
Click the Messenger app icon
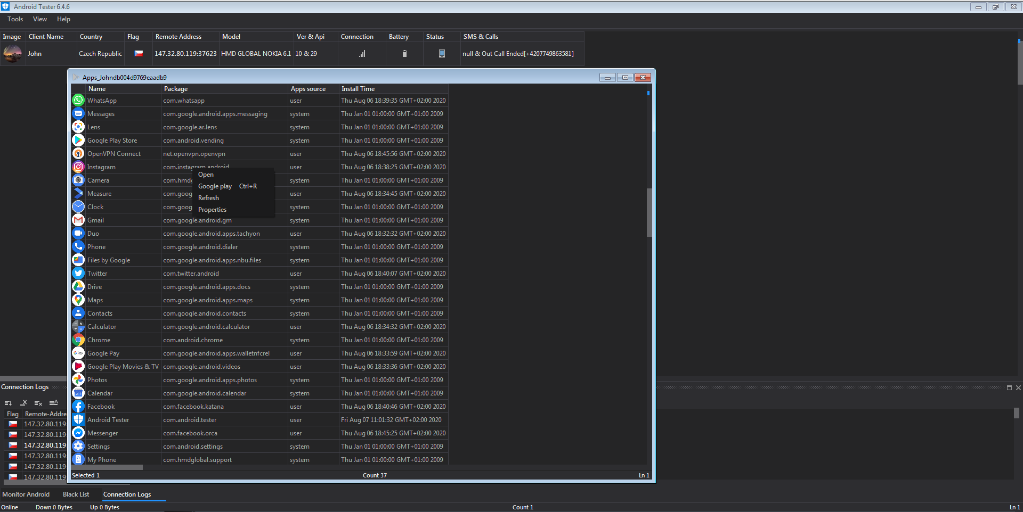click(78, 433)
